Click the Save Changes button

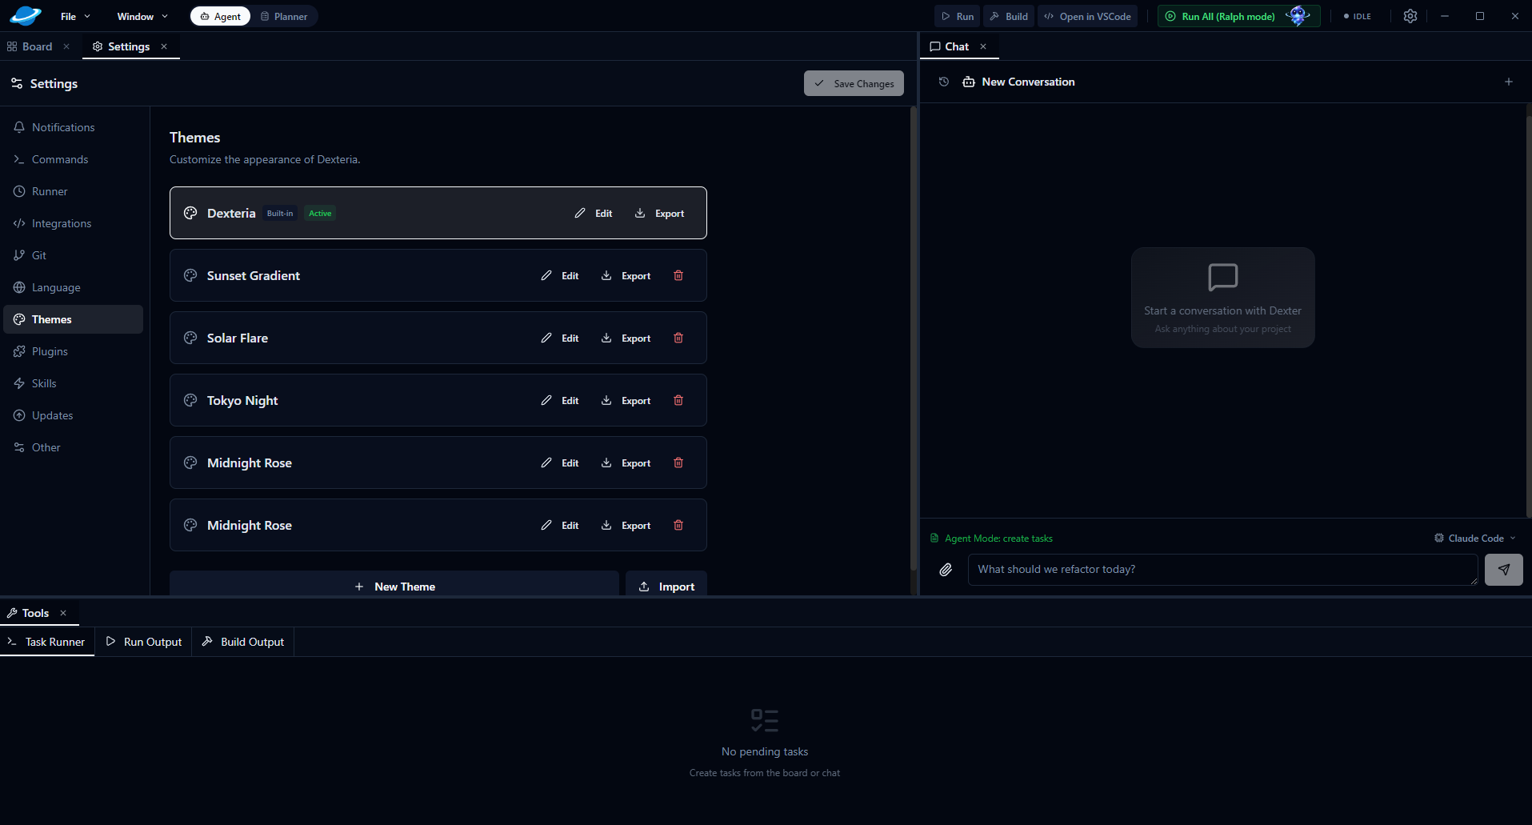pos(853,83)
